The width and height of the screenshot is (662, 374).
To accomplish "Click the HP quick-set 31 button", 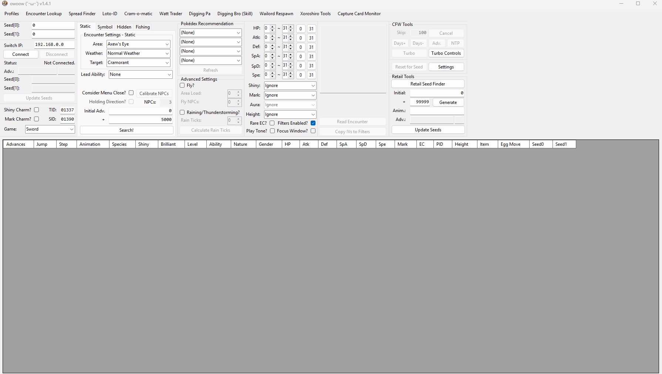I will [x=311, y=29].
